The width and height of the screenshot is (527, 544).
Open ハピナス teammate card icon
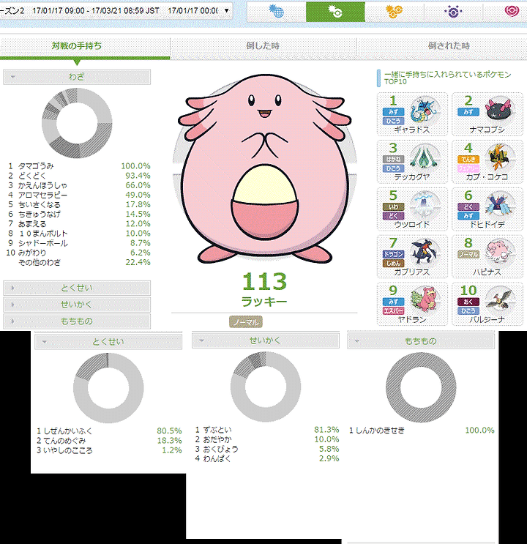coord(500,253)
